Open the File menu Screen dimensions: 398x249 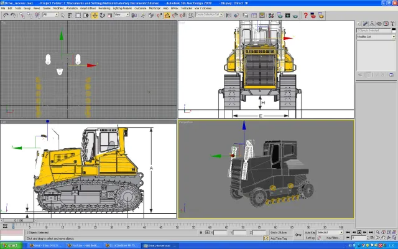click(3, 8)
